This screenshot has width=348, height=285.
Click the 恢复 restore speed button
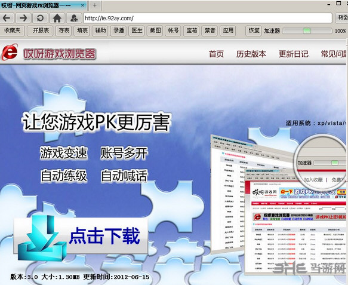[x=254, y=30]
